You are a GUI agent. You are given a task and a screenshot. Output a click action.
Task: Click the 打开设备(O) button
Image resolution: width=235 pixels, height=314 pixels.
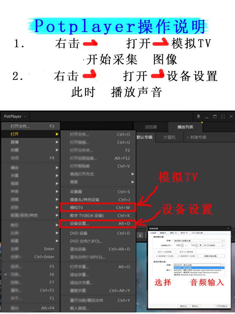(222, 306)
